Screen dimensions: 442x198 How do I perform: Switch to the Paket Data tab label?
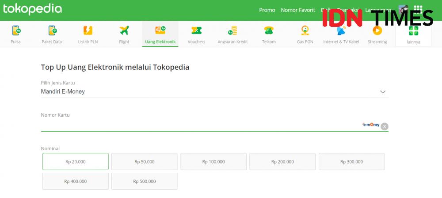tap(52, 42)
